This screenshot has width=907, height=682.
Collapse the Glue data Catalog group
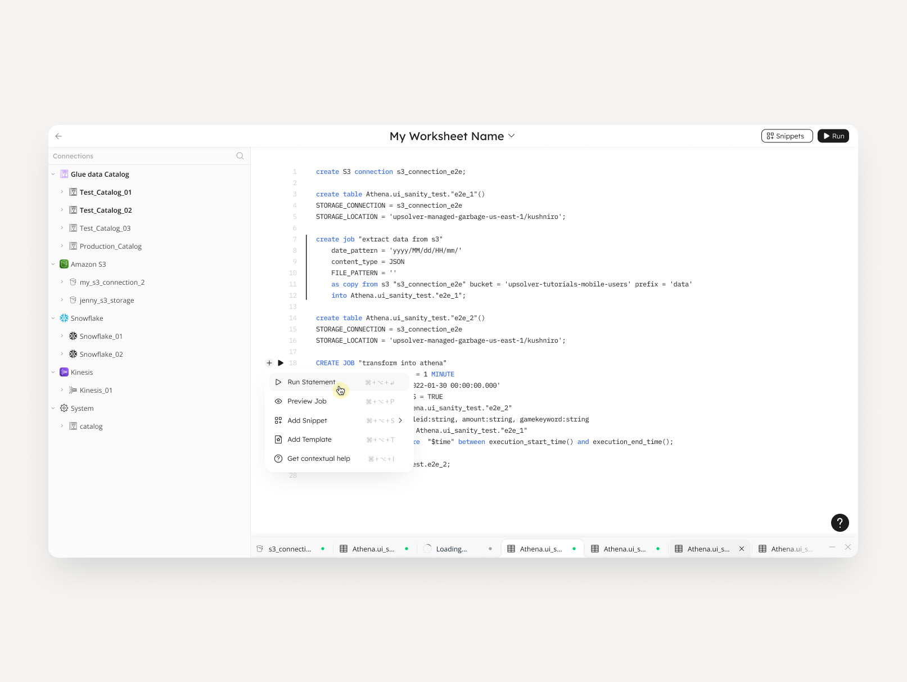(x=53, y=174)
